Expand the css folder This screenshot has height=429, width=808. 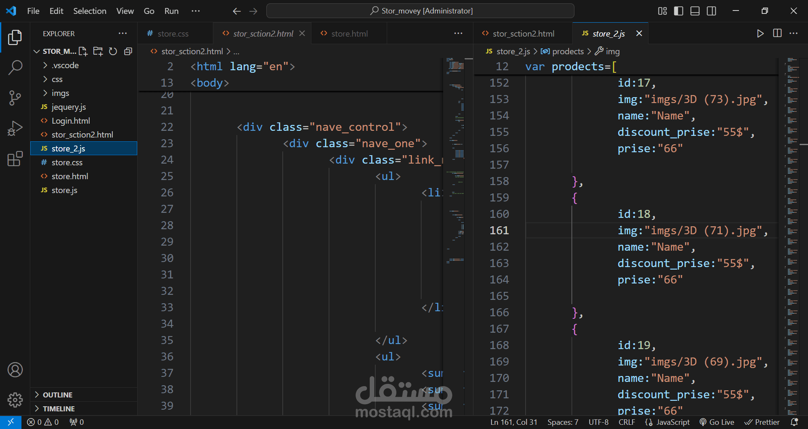pyautogui.click(x=84, y=79)
